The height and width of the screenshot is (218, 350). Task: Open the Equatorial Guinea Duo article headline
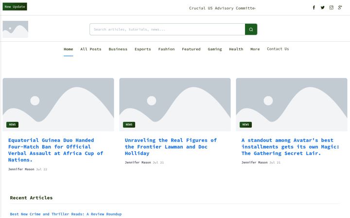55,150
